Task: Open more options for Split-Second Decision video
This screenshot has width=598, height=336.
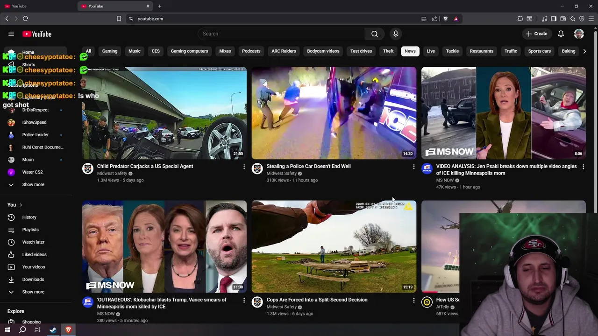Action: tap(413, 300)
